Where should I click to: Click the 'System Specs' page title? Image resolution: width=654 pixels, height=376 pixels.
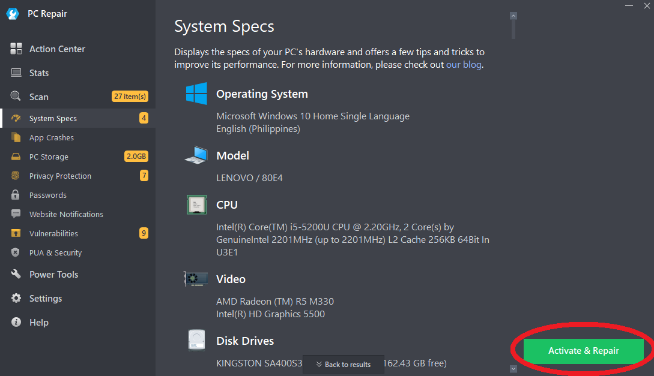point(224,26)
